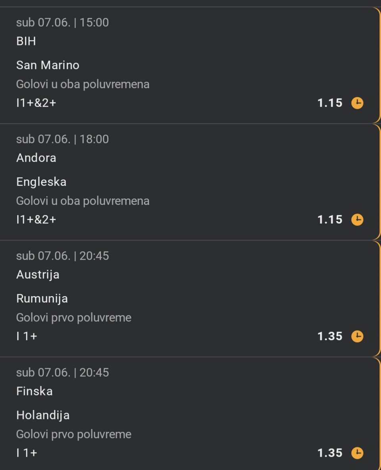Select the Finska team name

(x=35, y=391)
